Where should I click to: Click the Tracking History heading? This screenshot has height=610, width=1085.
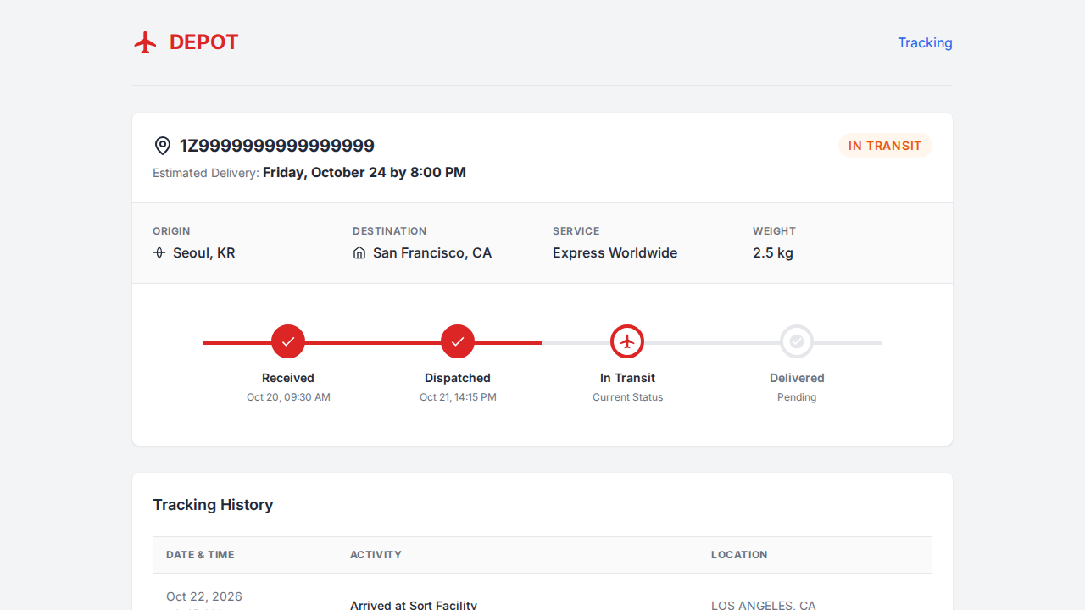tap(213, 505)
